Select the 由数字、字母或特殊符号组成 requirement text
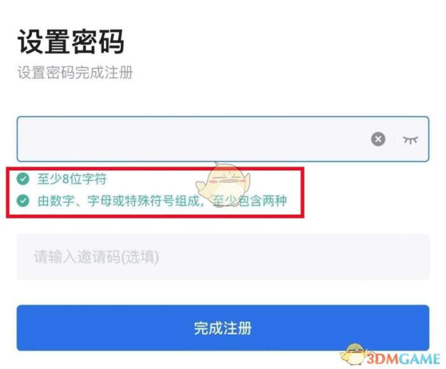This screenshot has height=369, width=446. pyautogui.click(x=121, y=201)
